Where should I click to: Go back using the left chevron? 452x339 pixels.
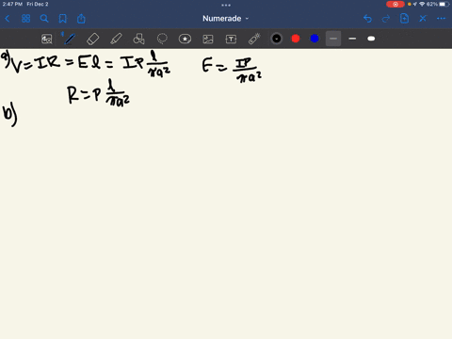pos(8,19)
